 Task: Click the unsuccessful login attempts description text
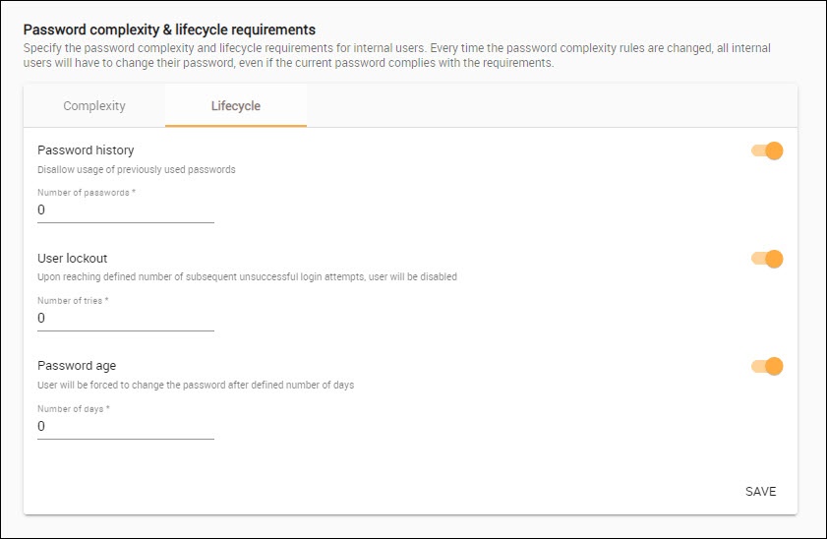[x=247, y=277]
